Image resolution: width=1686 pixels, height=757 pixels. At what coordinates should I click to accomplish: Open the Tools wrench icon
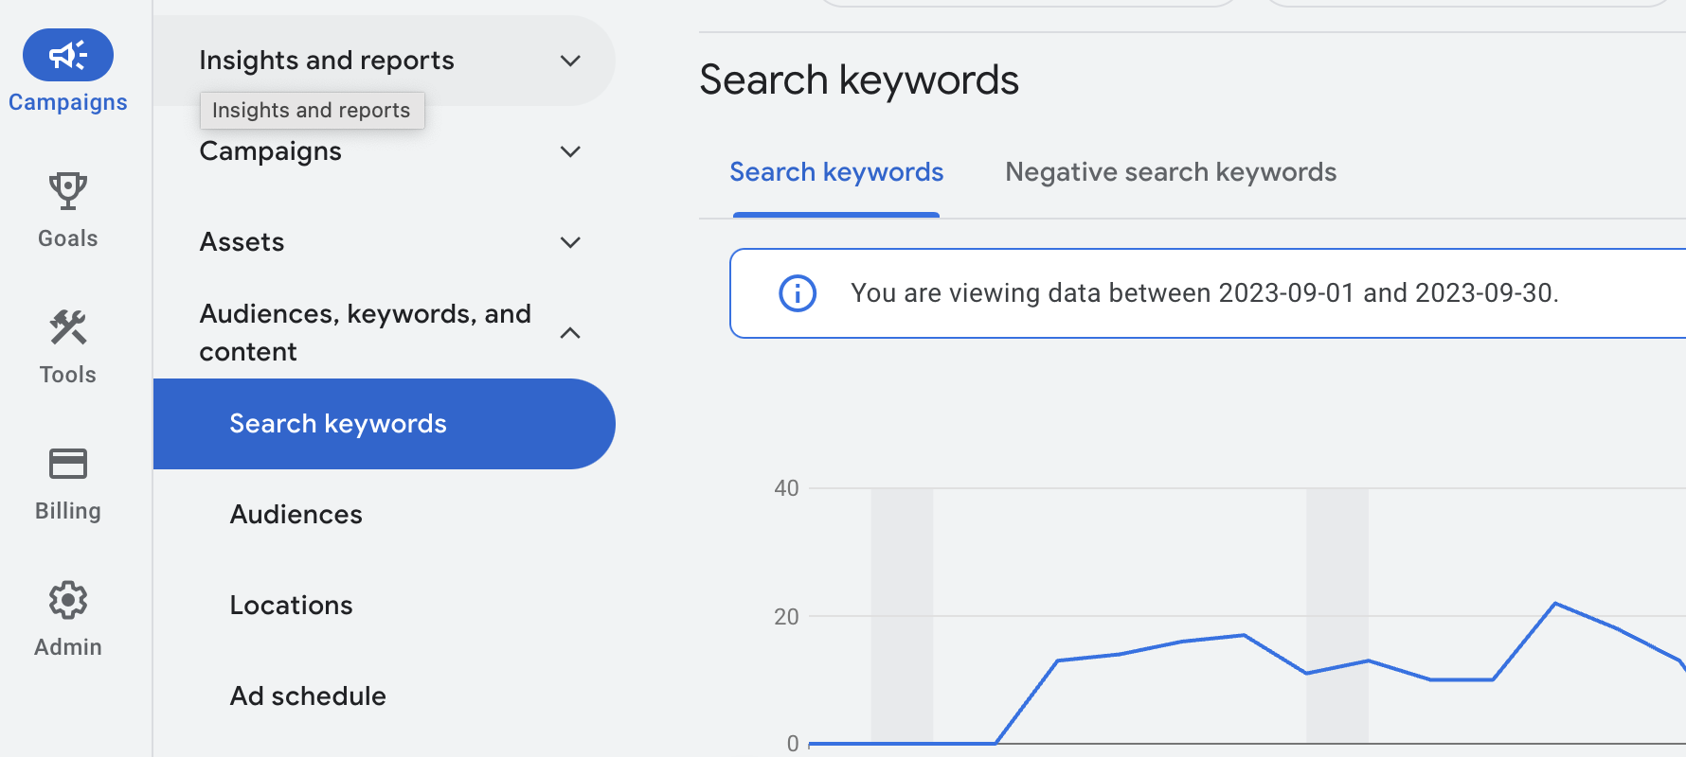(x=67, y=328)
